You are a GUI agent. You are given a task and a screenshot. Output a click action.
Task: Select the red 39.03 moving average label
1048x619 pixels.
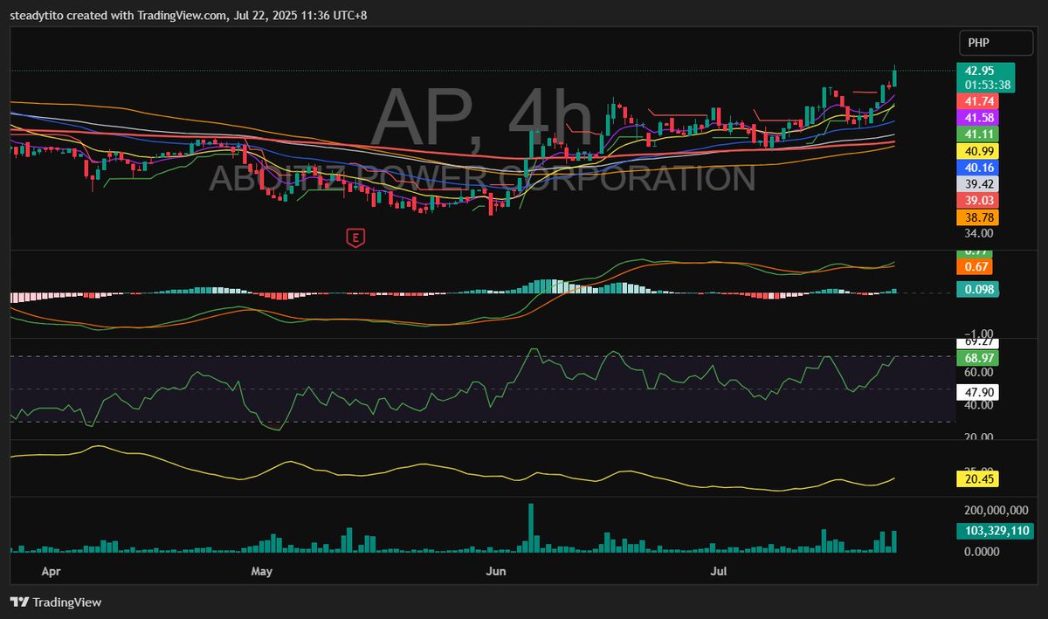[979, 201]
